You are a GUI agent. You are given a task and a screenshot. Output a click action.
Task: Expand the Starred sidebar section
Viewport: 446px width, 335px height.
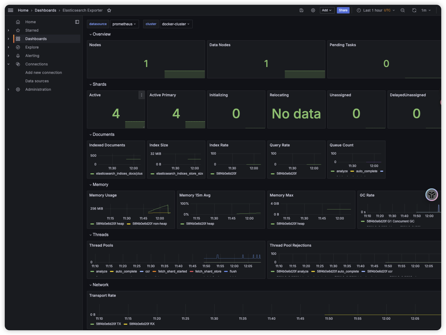8,30
